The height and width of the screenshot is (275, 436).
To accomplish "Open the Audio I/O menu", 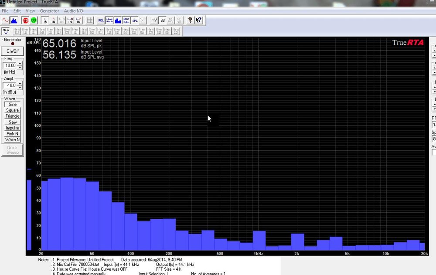I will (x=73, y=11).
